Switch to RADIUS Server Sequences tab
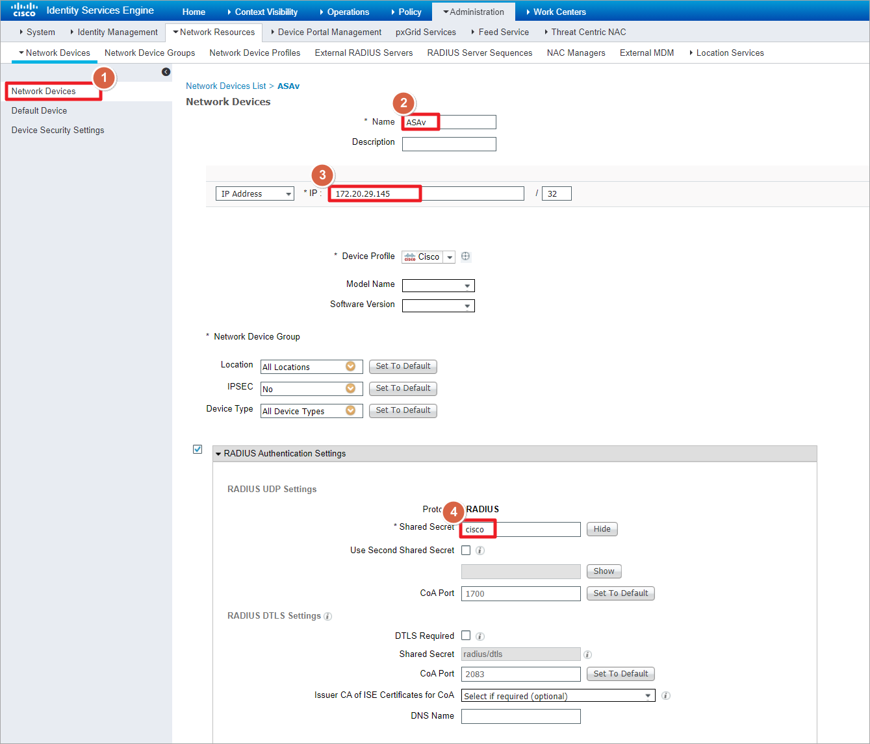This screenshot has height=744, width=870. pos(480,53)
